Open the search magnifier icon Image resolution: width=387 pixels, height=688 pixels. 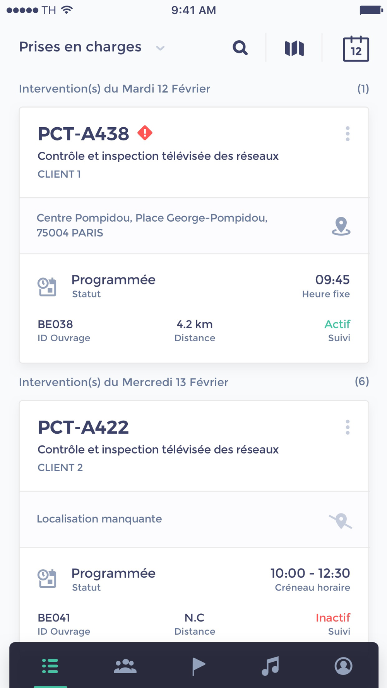[x=240, y=48]
